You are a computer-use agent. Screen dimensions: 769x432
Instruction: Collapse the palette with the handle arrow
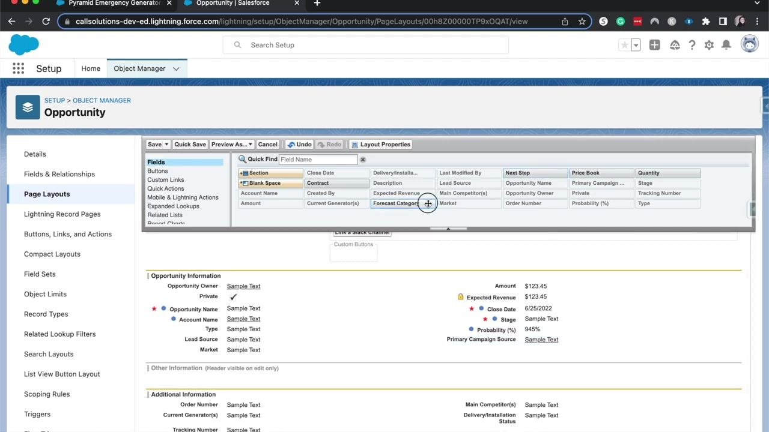(448, 229)
